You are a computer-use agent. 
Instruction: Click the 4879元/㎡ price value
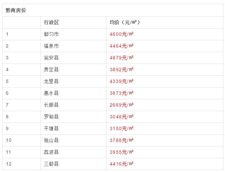pyautogui.click(x=121, y=58)
